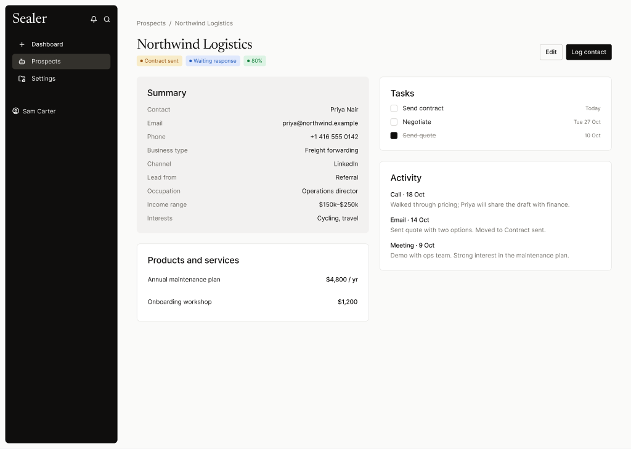Click the Products and services heading
The image size is (631, 449).
click(x=193, y=261)
